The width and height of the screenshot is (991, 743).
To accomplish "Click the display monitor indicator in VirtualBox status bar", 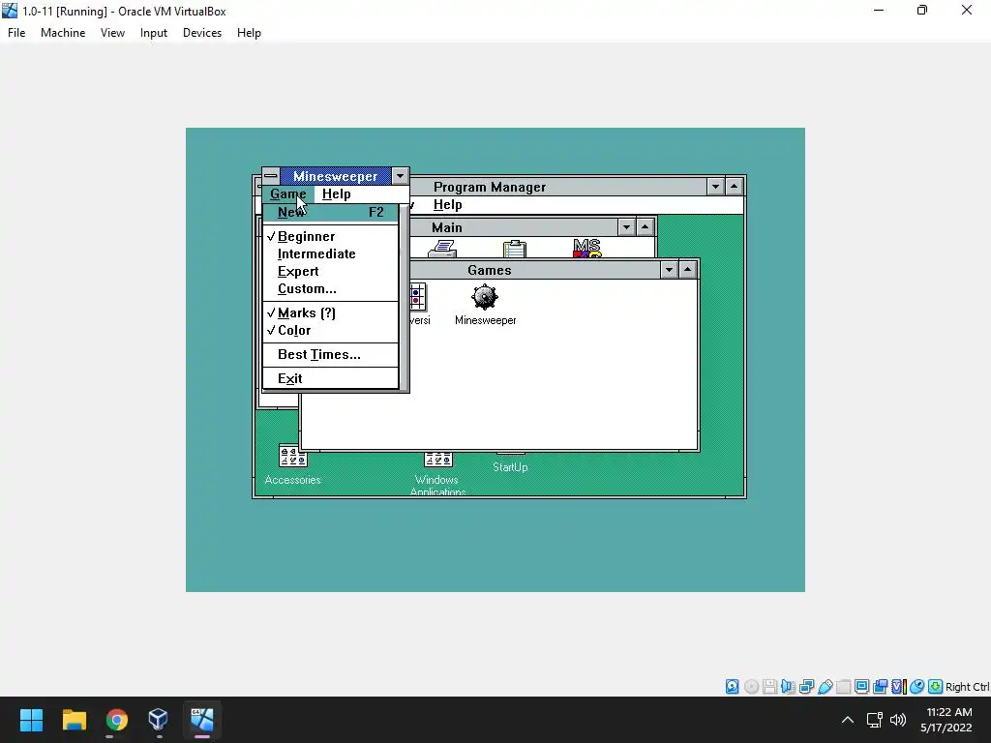I will (861, 687).
